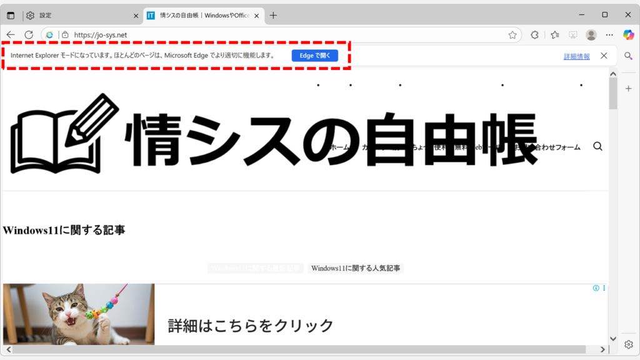
Task: Click the magnifier icon on the site header
Action: [598, 146]
